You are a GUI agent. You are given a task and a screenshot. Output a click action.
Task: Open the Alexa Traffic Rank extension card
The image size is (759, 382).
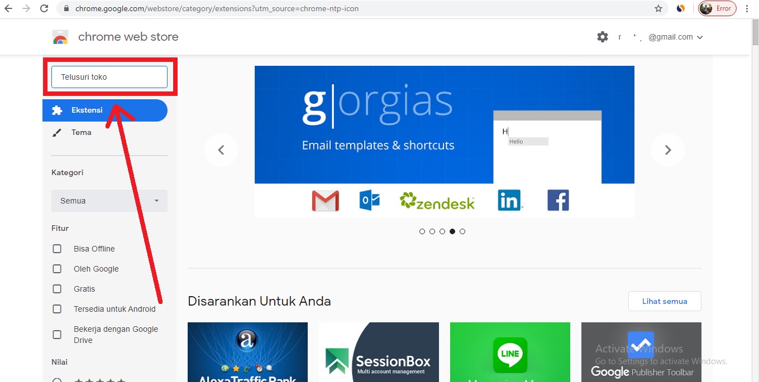tap(247, 352)
